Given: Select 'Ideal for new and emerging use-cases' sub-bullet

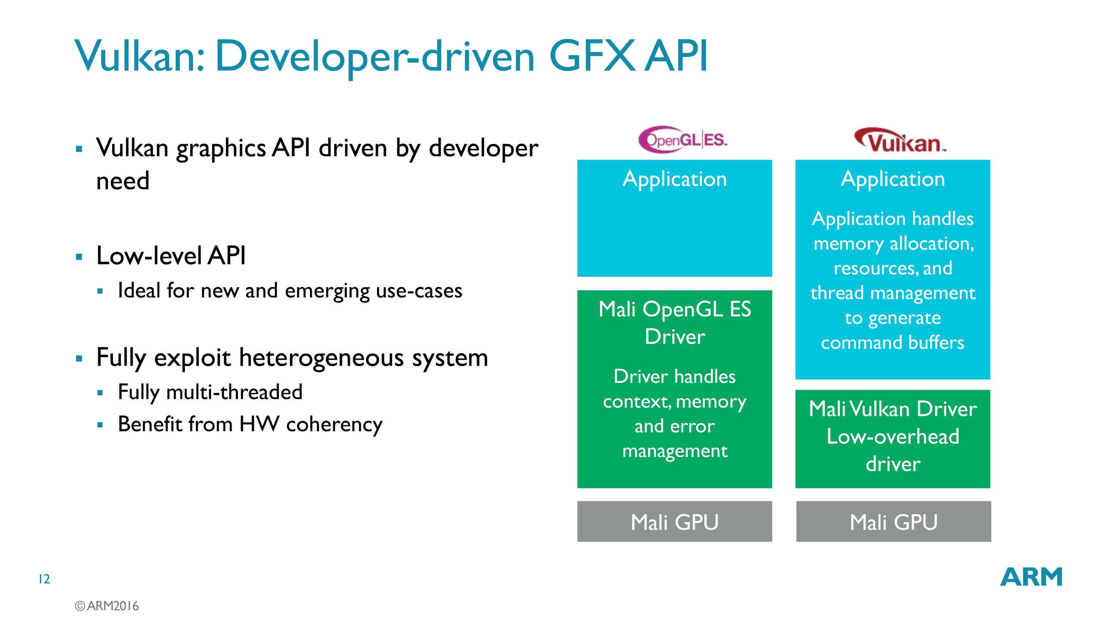Looking at the screenshot, I should pyautogui.click(x=290, y=291).
